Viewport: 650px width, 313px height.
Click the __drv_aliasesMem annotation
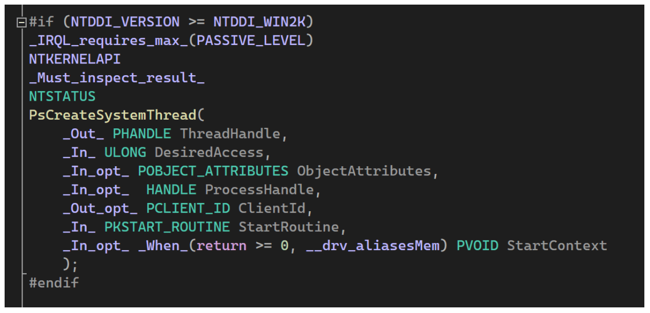point(373,245)
